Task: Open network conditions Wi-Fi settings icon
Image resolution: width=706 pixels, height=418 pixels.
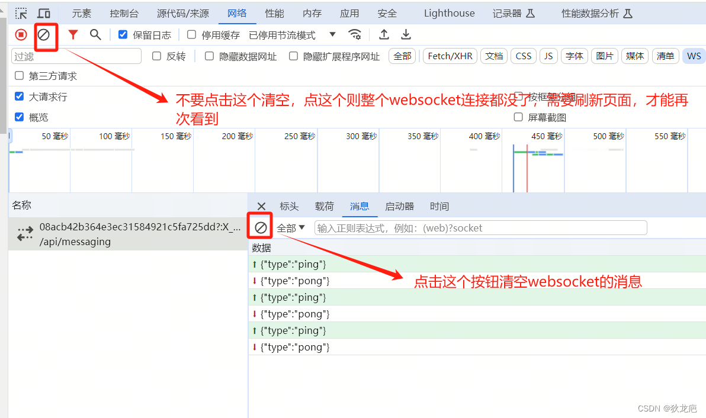Action: (x=355, y=35)
